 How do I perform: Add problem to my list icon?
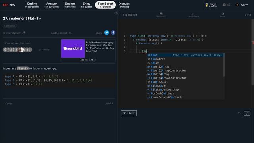point(70,33)
